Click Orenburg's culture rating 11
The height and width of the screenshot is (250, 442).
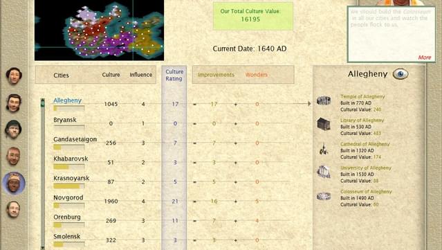(x=175, y=221)
